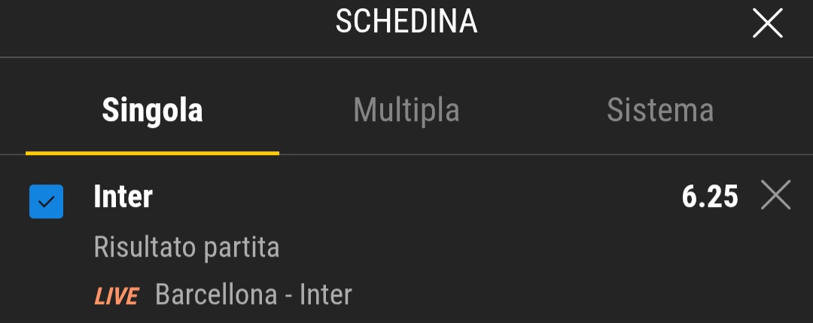813x323 pixels.
Task: Dismiss the bet slip with top X
Action: [x=768, y=25]
